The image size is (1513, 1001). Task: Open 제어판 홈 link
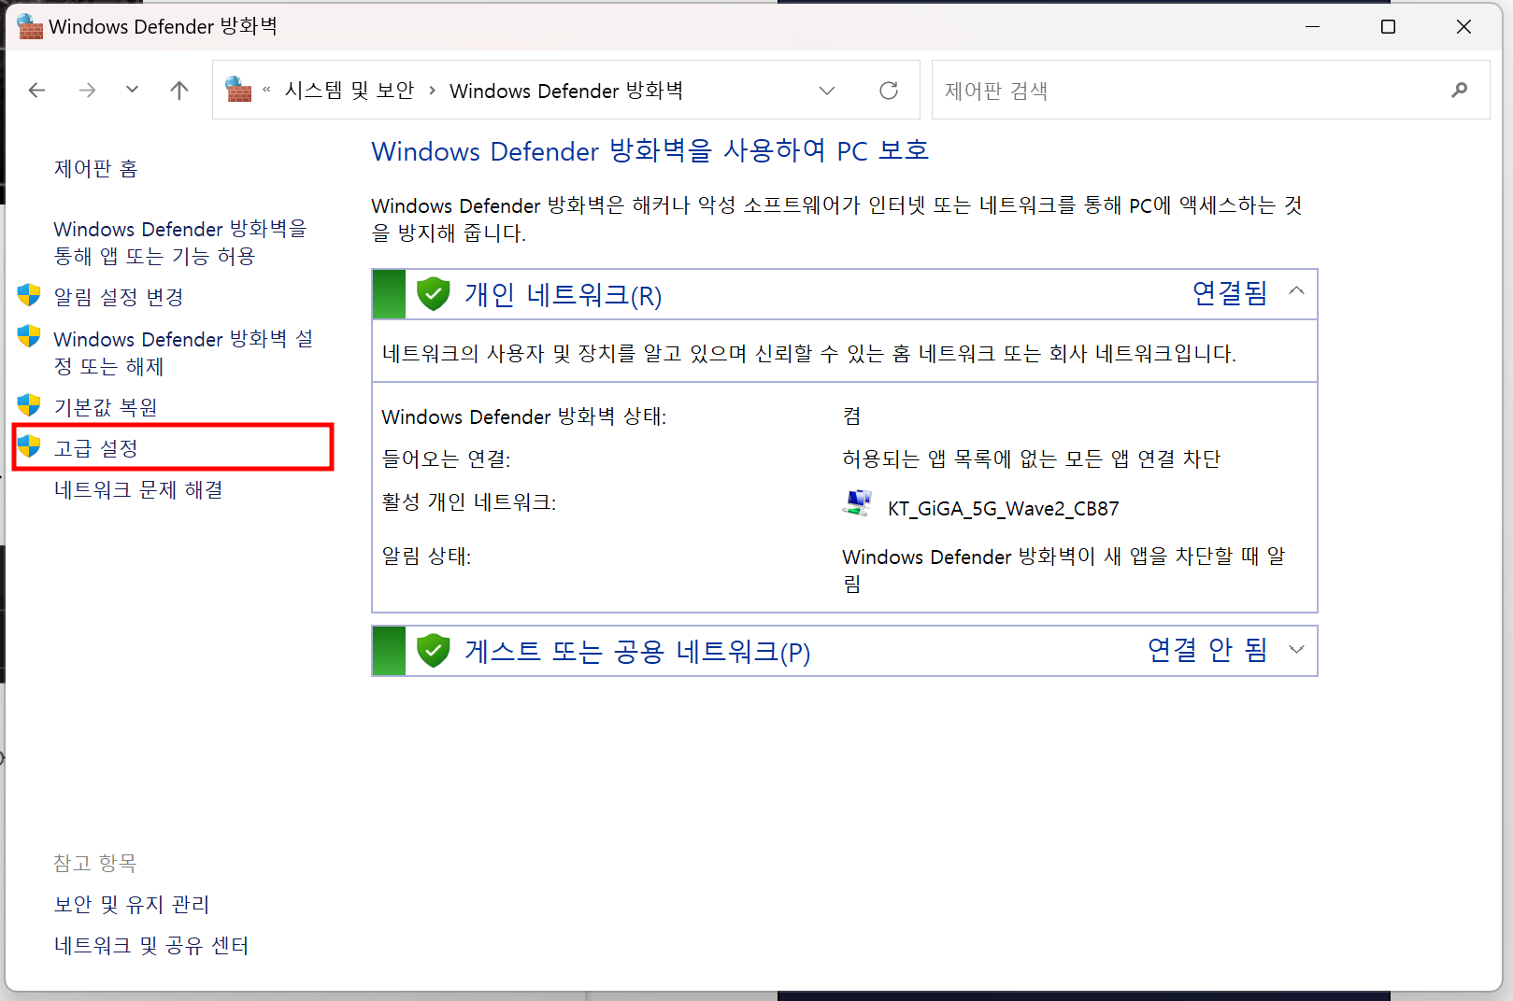click(96, 169)
